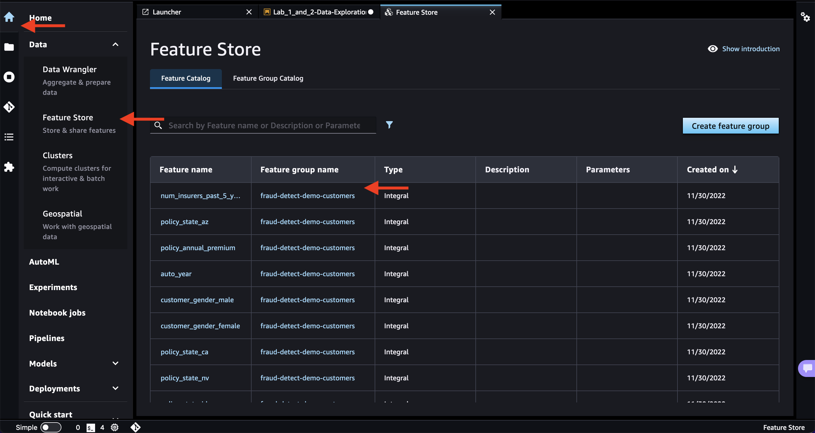Close the Feature Store tab
This screenshot has width=815, height=433.
click(492, 12)
